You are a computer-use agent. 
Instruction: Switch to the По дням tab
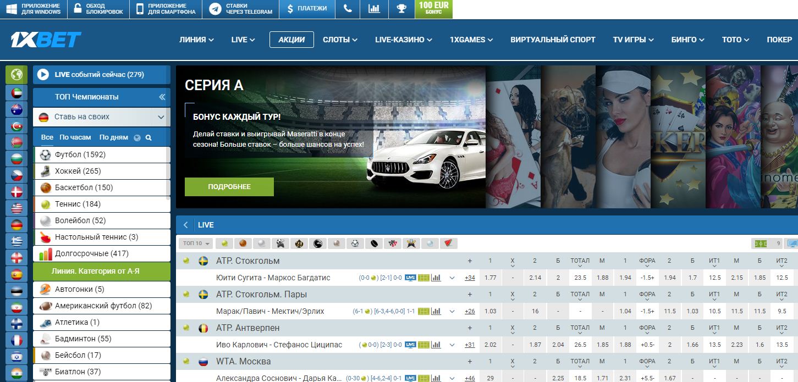[x=114, y=137]
